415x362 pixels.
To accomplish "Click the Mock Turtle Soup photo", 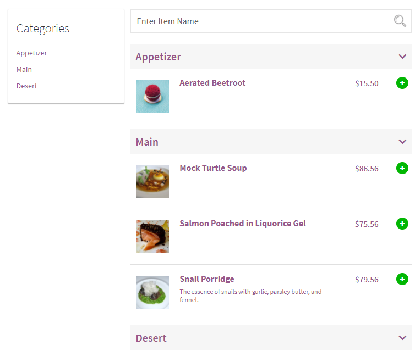I will tap(152, 181).
